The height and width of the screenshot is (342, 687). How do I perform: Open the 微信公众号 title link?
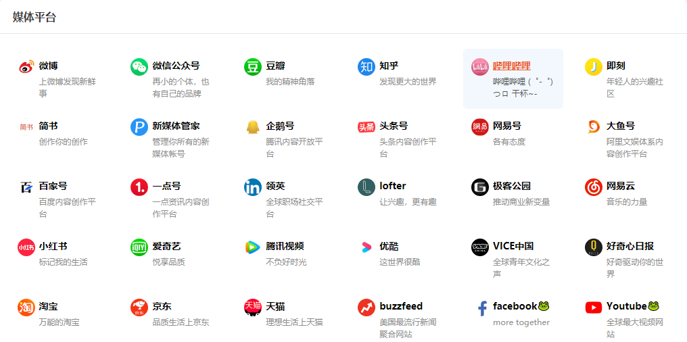(x=176, y=66)
